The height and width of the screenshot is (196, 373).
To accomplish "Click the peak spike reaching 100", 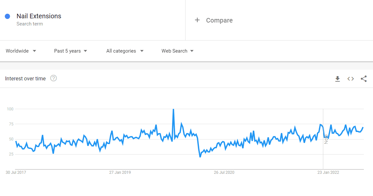I will [x=173, y=109].
